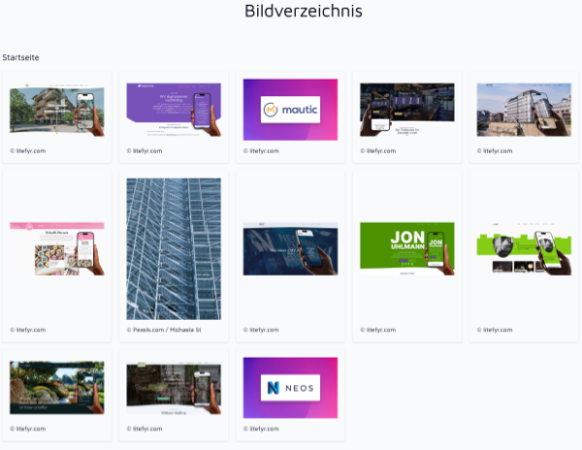The height and width of the screenshot is (450, 582).
Task: Click litefyr.com credit under NEOS image
Action: coord(264,429)
